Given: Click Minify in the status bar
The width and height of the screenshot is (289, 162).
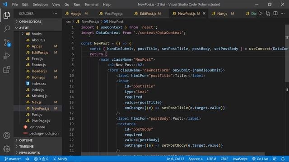Looking at the screenshot, I should pos(60,159).
